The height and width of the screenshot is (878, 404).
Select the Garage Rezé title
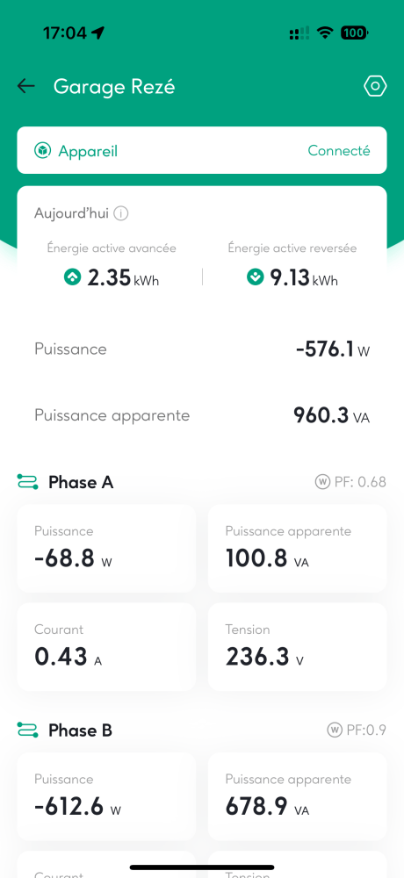coord(114,87)
